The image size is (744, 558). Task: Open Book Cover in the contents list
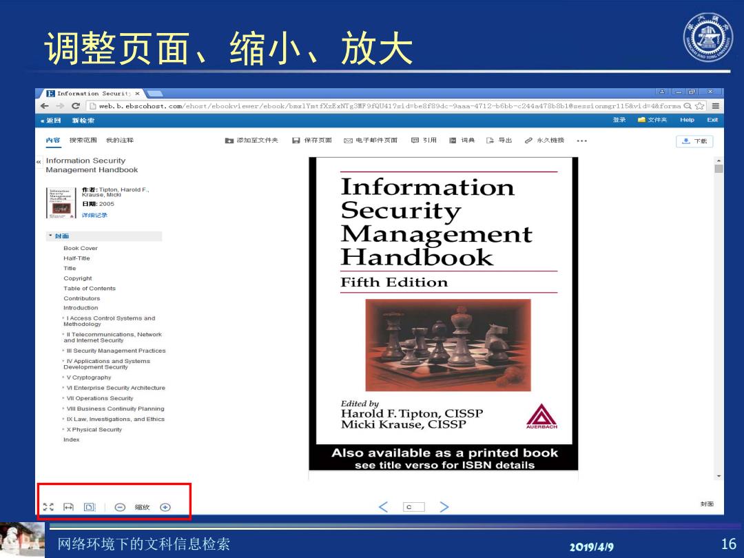click(81, 248)
